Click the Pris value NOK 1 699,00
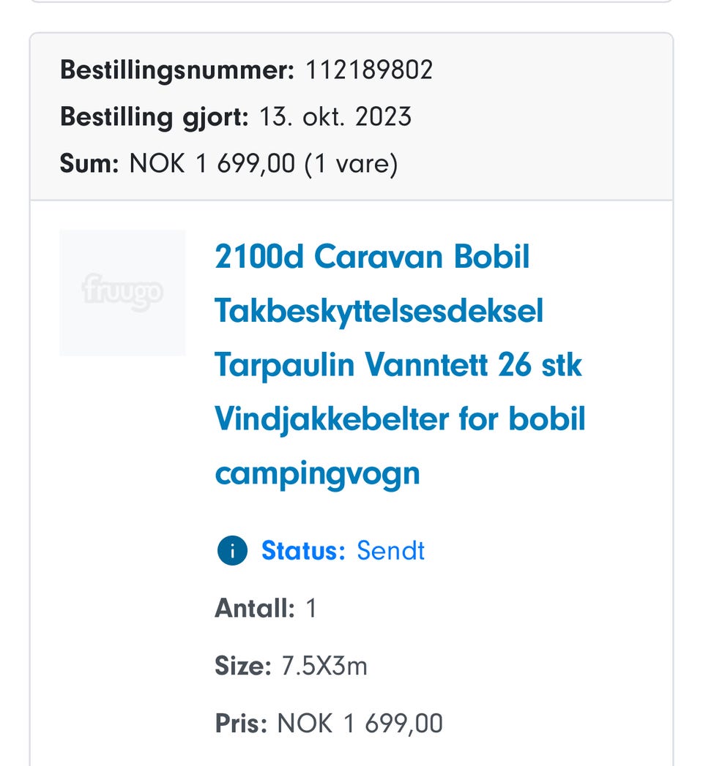 click(360, 724)
